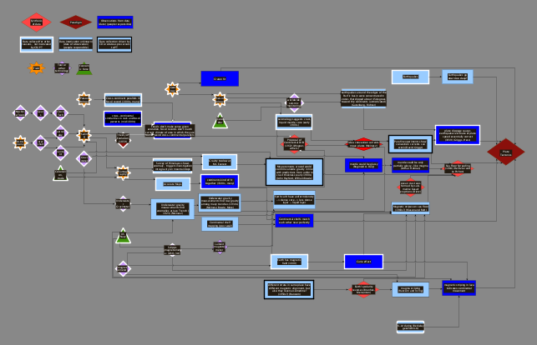Click the blue Continental shelfs match box
The width and height of the screenshot is (537, 345).
click(294, 220)
